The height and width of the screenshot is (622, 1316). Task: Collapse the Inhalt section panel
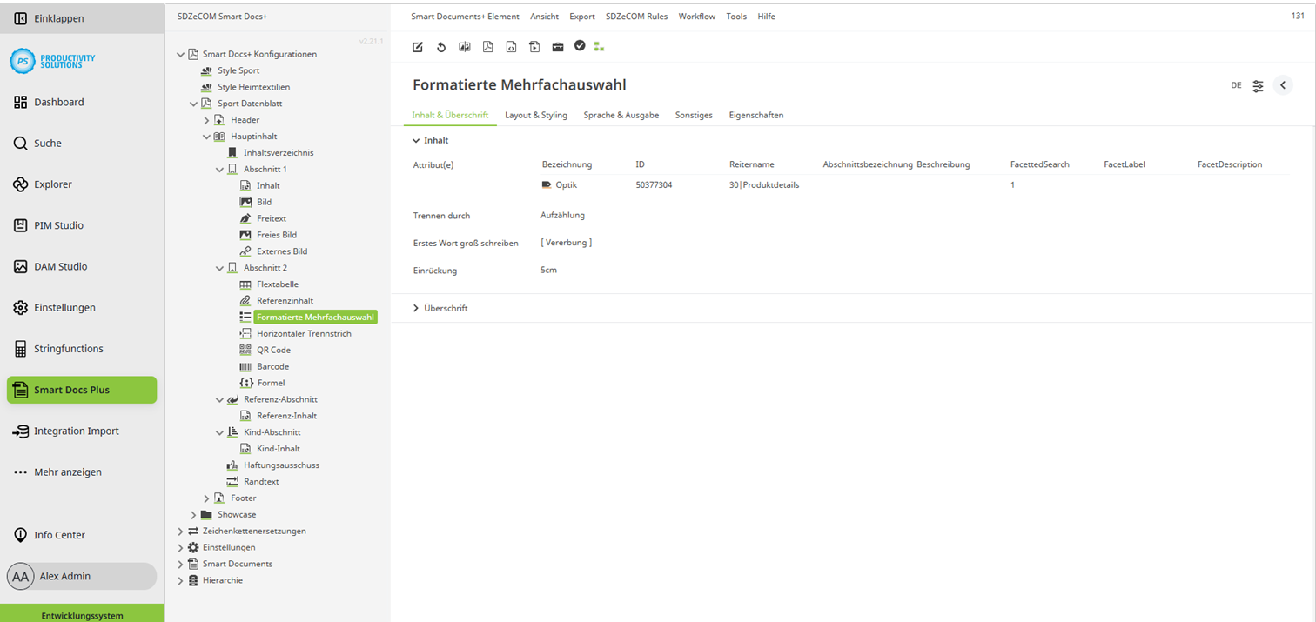pos(416,139)
